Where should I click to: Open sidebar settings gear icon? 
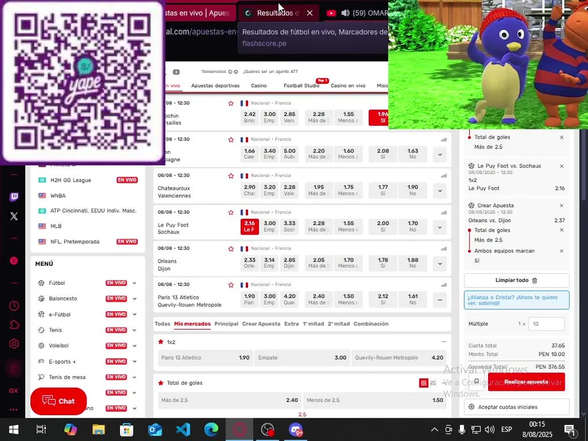coord(14,344)
